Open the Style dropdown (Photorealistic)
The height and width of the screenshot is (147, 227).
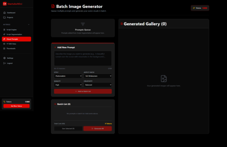pos(68,76)
